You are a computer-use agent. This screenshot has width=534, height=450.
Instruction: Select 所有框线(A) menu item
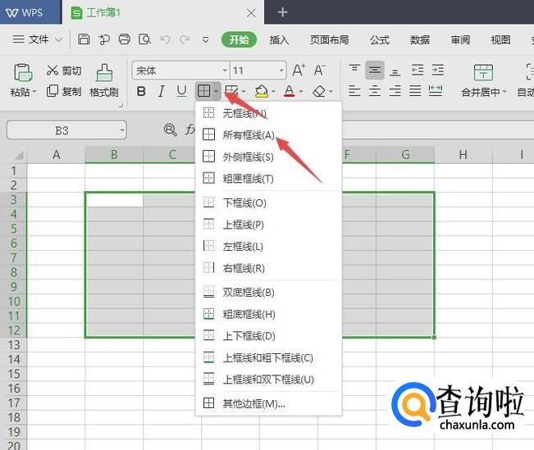click(x=269, y=134)
